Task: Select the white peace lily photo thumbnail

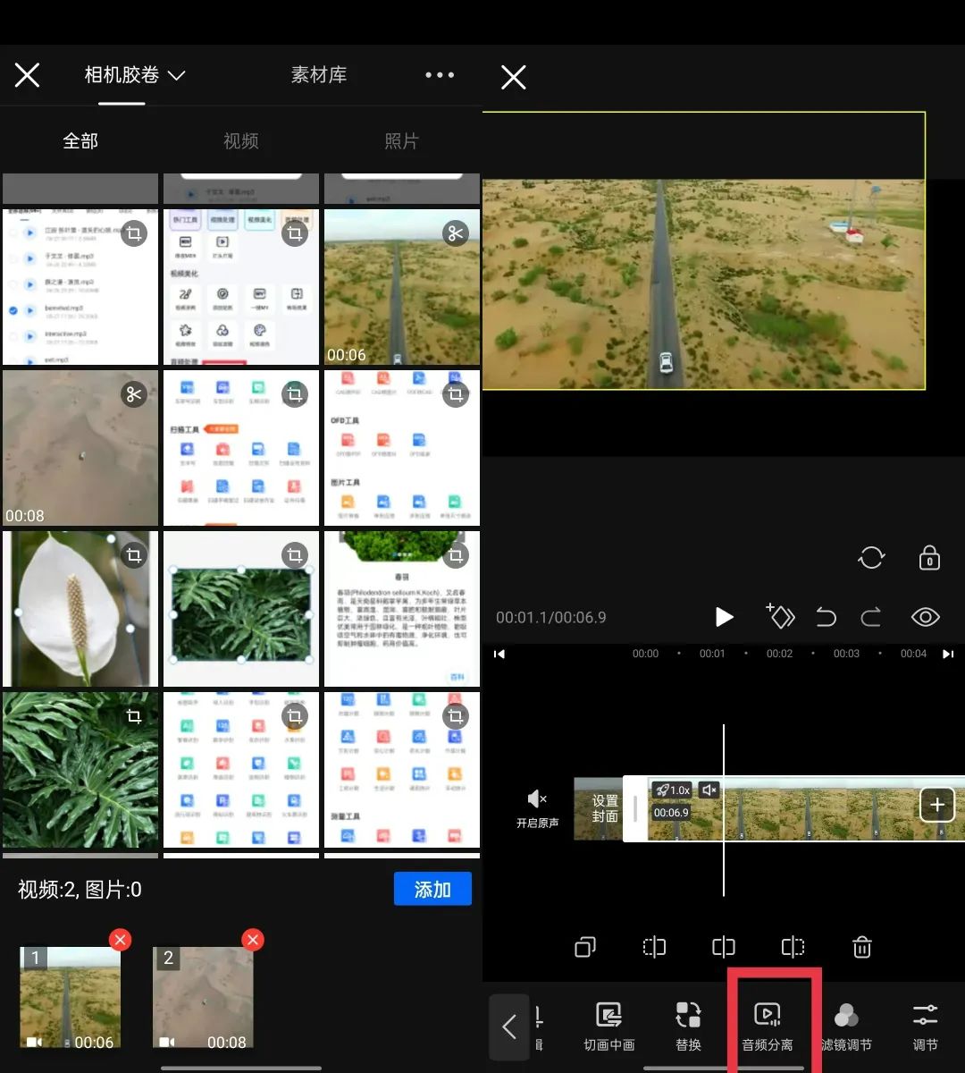Action: pos(80,609)
